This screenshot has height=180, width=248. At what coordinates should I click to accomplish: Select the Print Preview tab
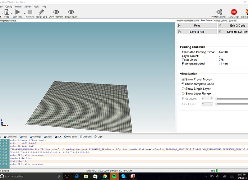[207, 21]
